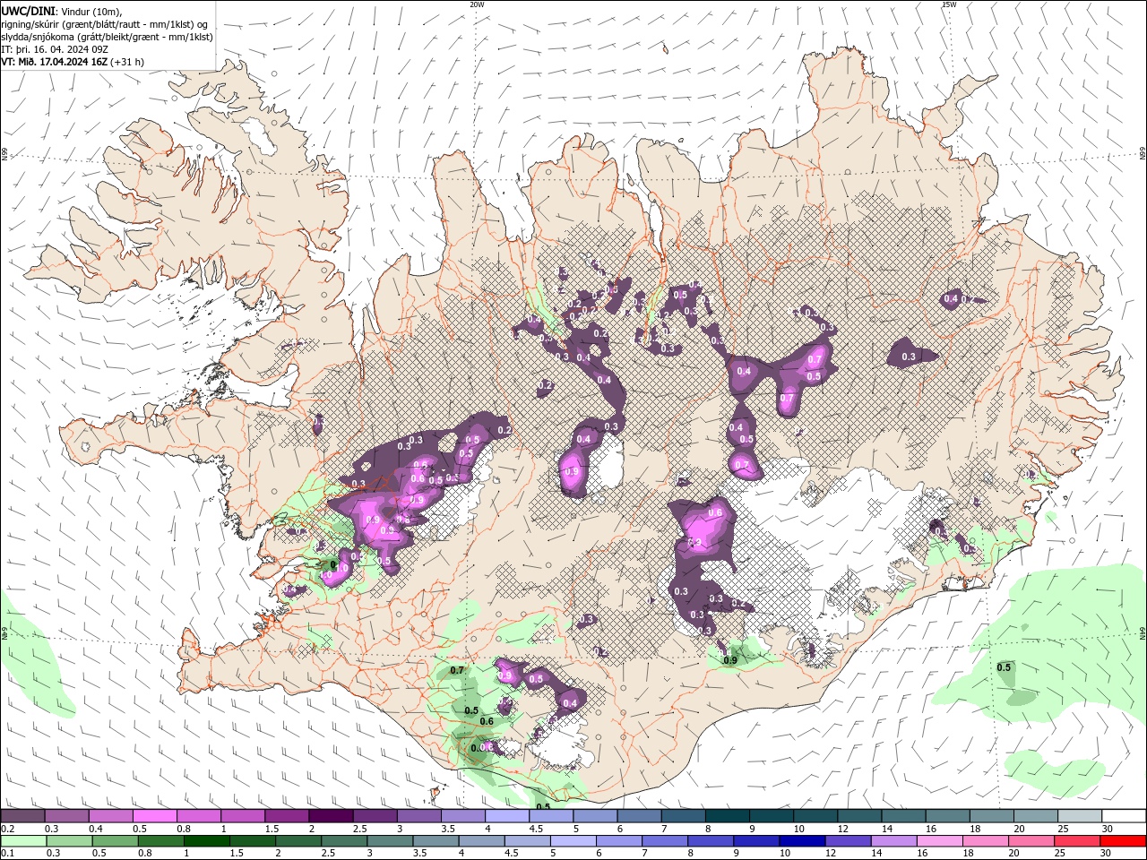
Task: Click the '15W' longitude label
Action: click(x=949, y=4)
